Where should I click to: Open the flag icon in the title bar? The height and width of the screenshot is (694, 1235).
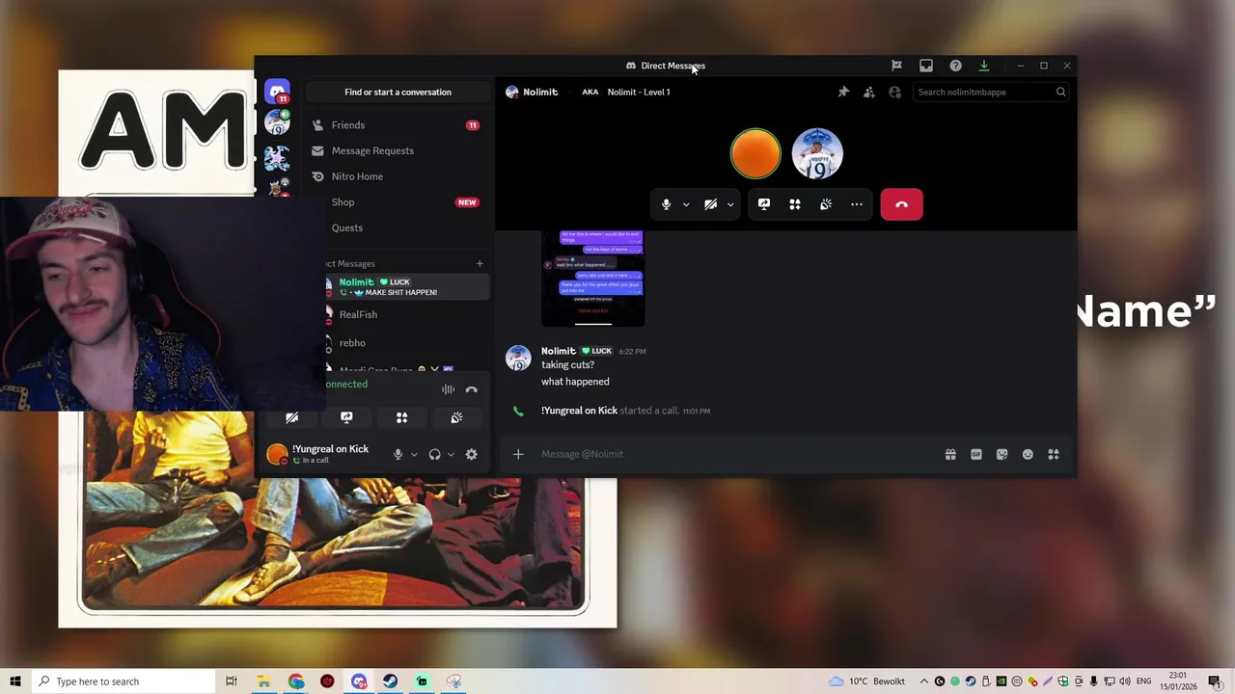tap(896, 66)
